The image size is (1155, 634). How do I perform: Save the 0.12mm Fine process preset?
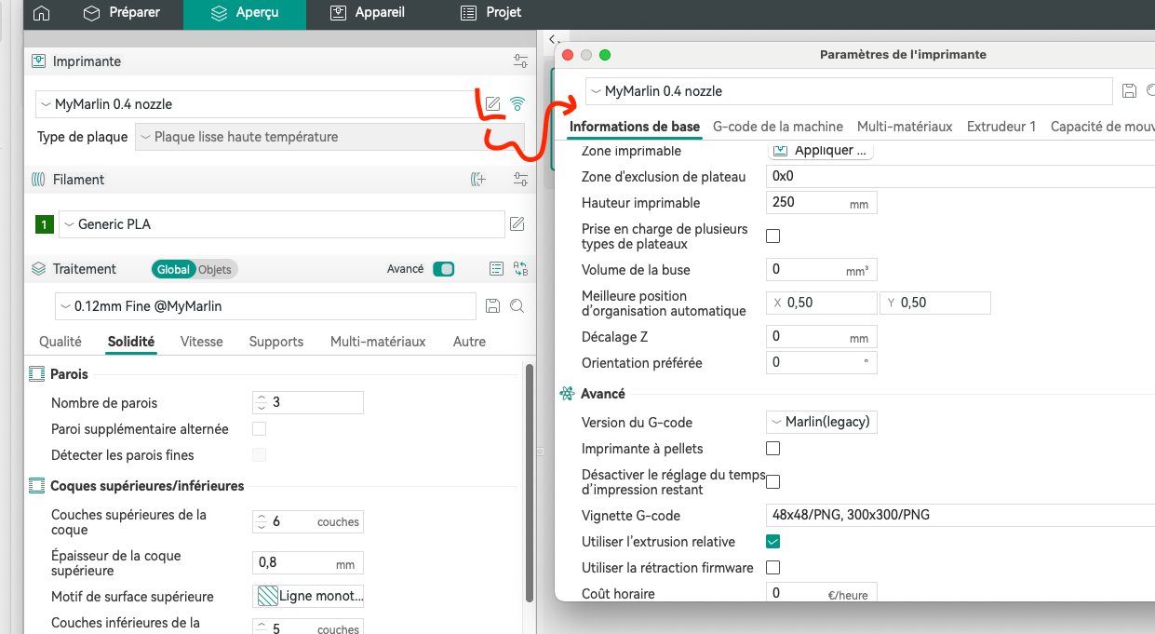pyautogui.click(x=493, y=306)
